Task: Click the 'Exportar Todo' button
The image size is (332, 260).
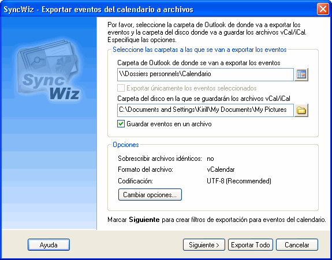Action: coord(251,245)
